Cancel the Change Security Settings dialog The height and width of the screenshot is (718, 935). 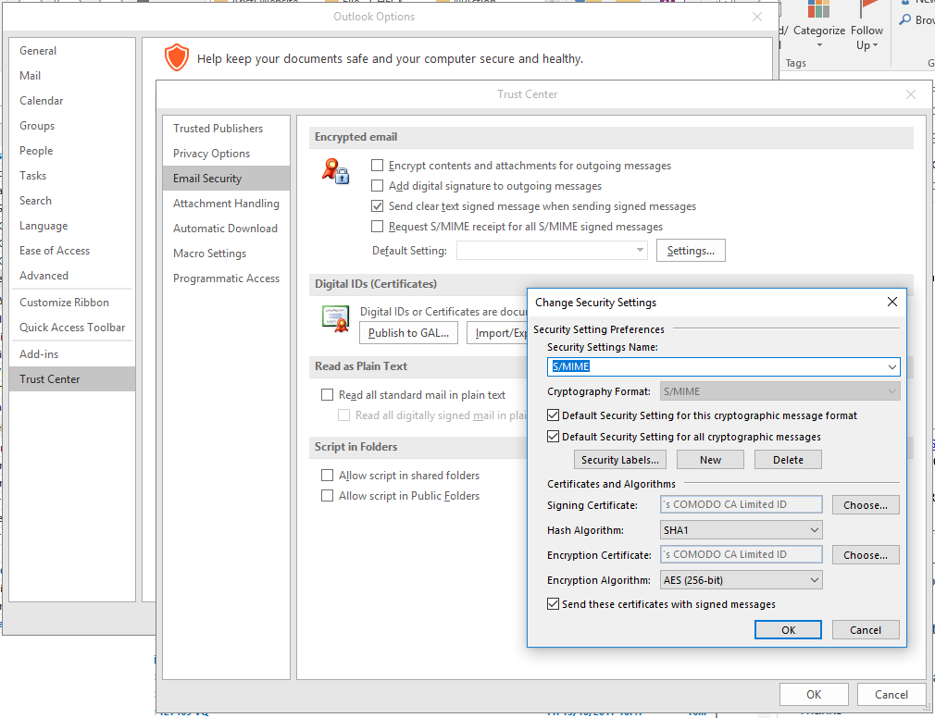(866, 630)
